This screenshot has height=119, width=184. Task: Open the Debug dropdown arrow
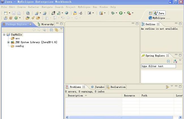coord(116,13)
